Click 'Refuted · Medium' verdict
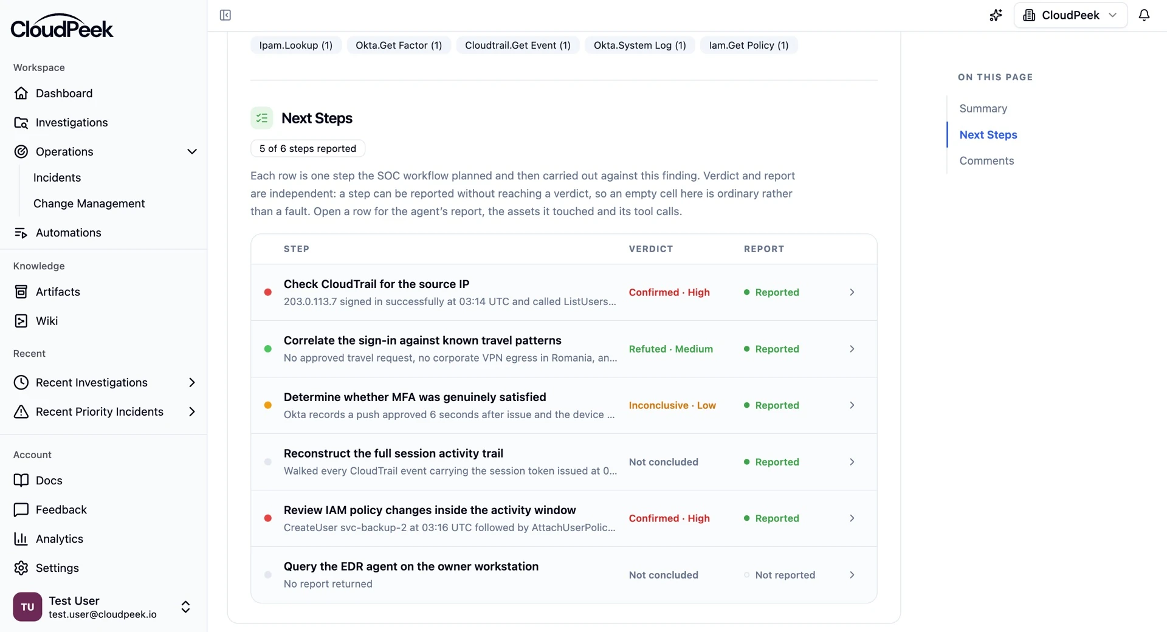 671,349
